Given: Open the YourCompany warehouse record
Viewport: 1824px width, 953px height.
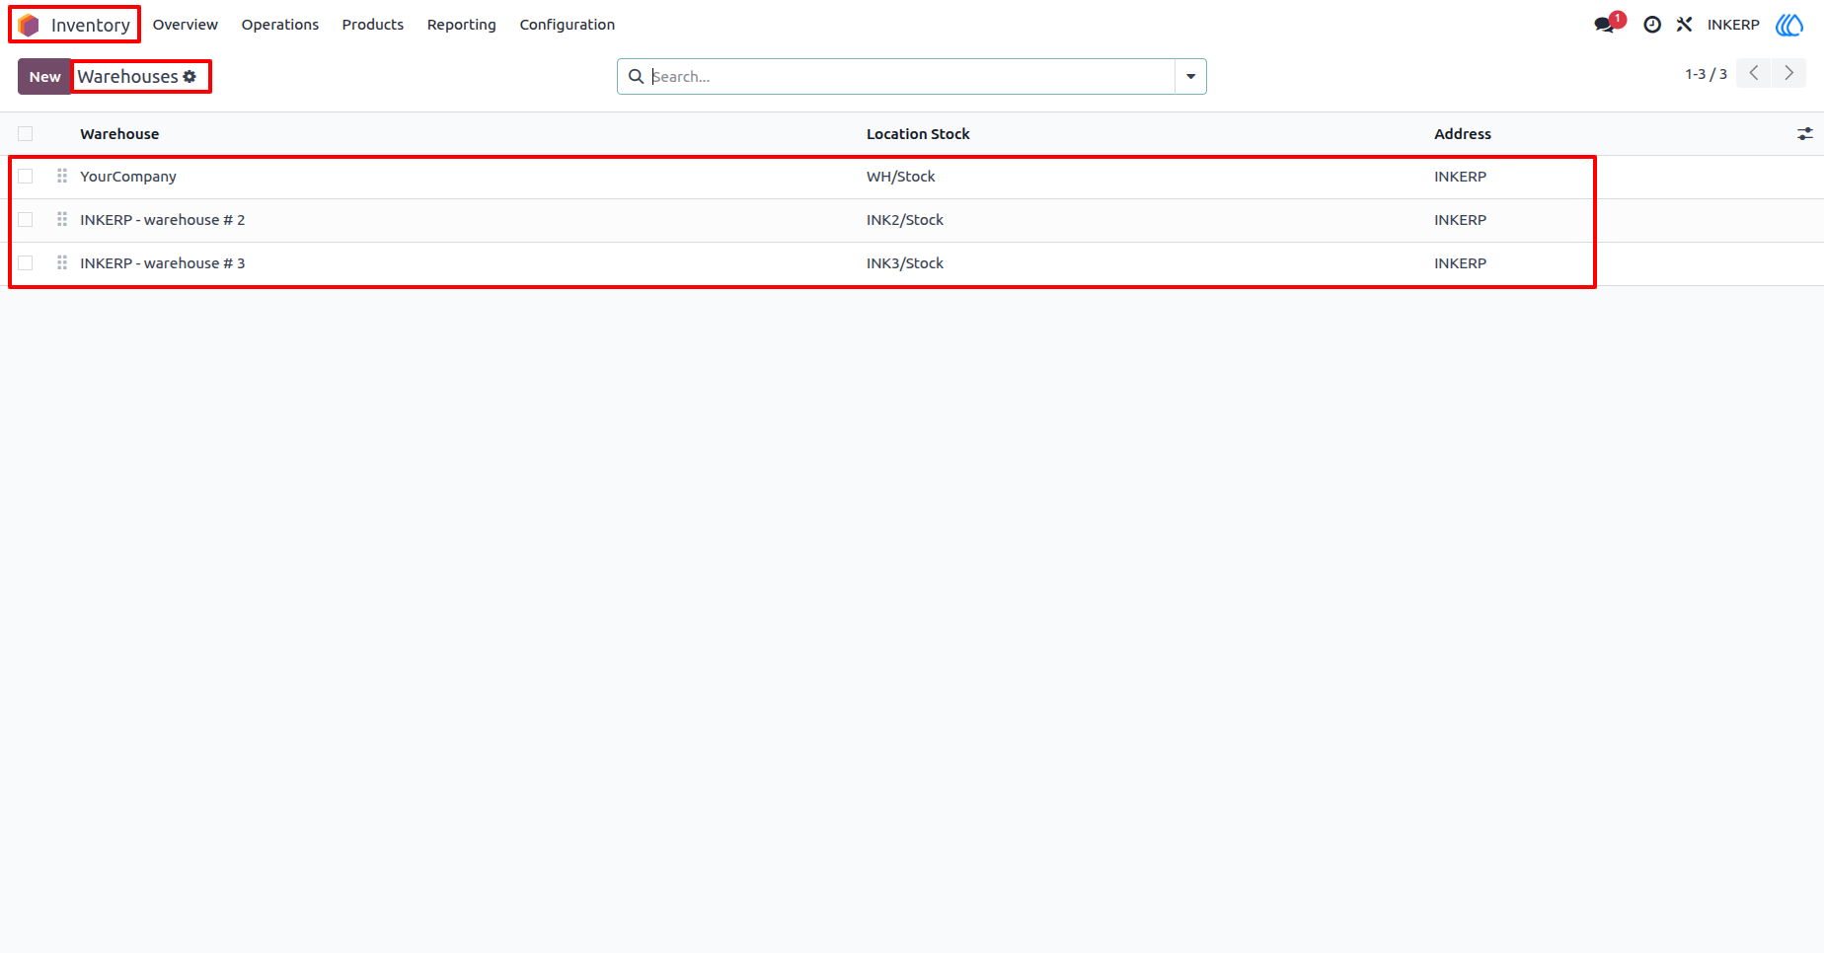Looking at the screenshot, I should coord(128,177).
